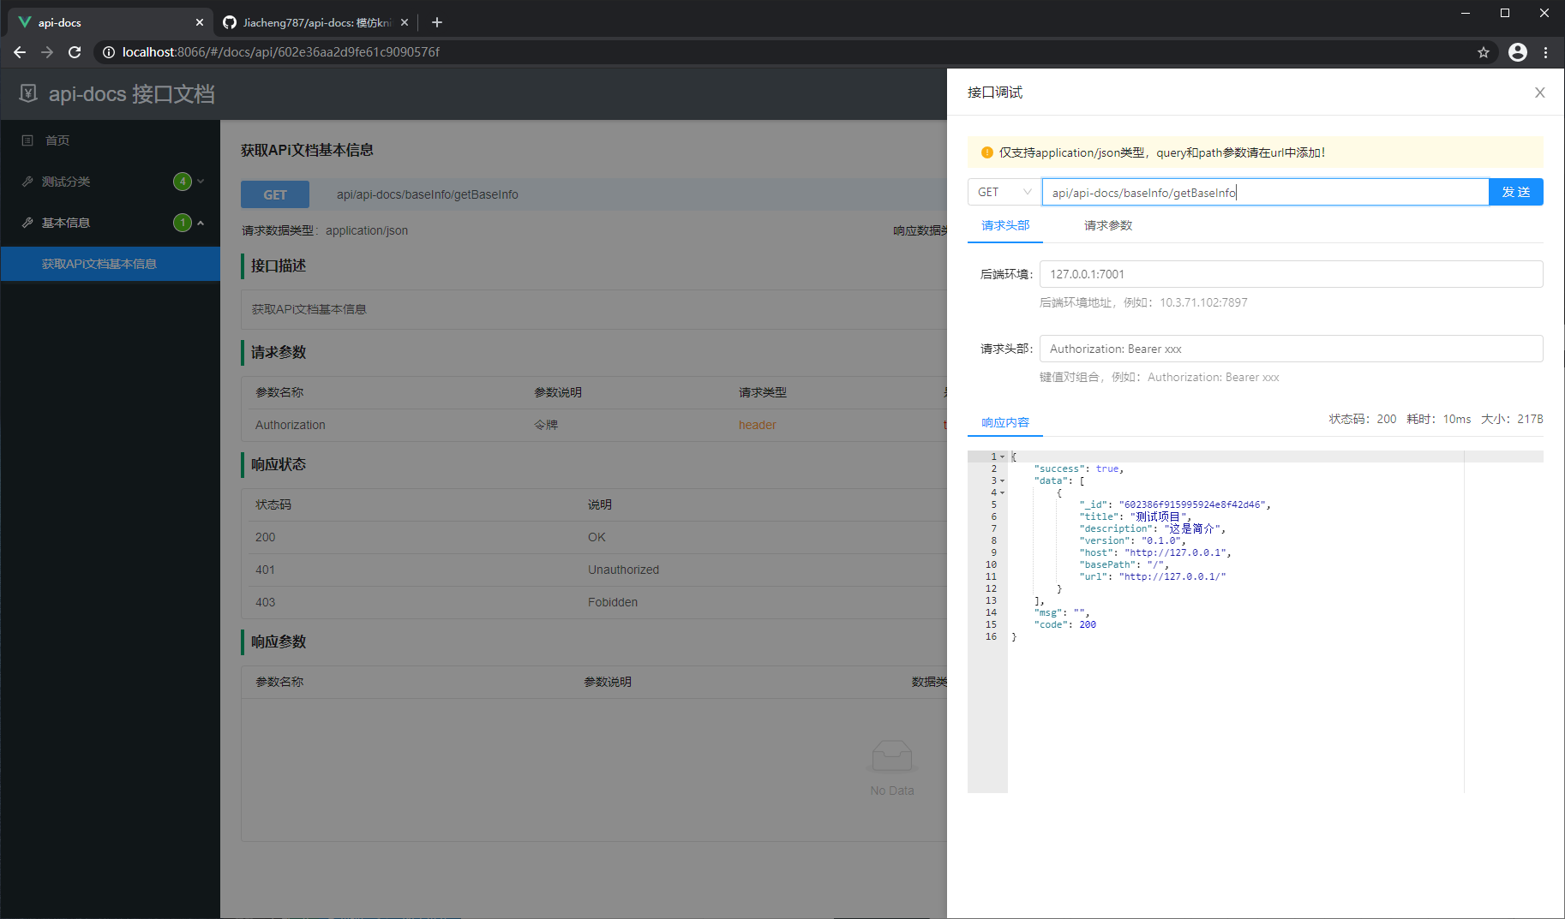This screenshot has width=1565, height=919.
Task: Click the api-docs 接口文档 header title
Action: coord(132,93)
